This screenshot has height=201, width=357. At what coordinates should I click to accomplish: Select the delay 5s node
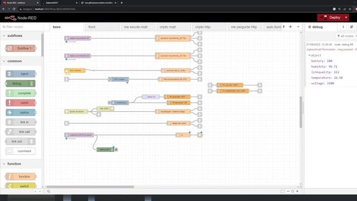click(151, 97)
